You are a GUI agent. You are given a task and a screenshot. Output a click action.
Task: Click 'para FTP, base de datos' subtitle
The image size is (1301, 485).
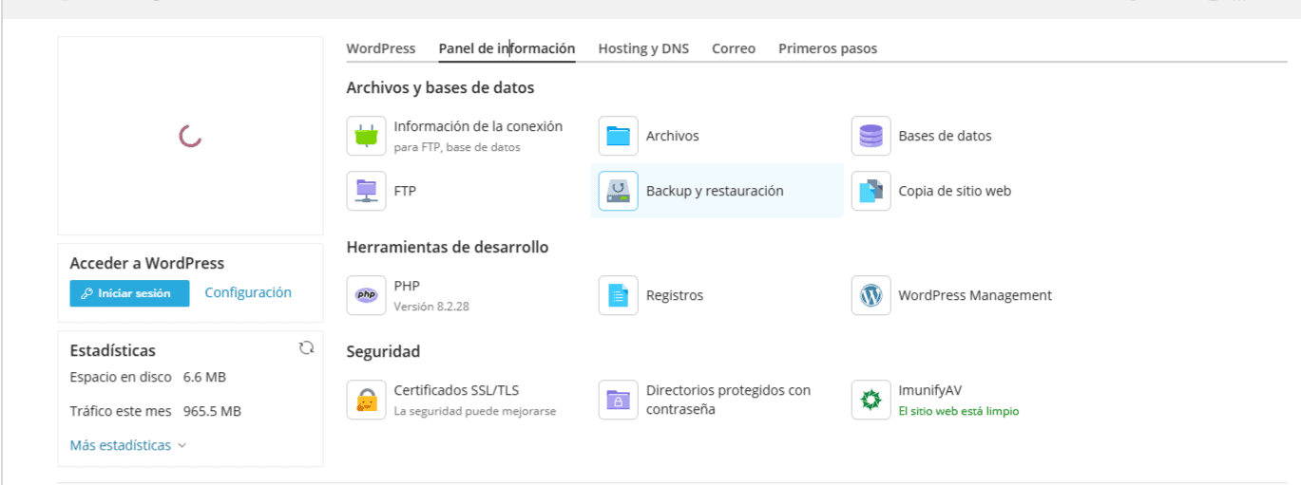pyautogui.click(x=457, y=147)
